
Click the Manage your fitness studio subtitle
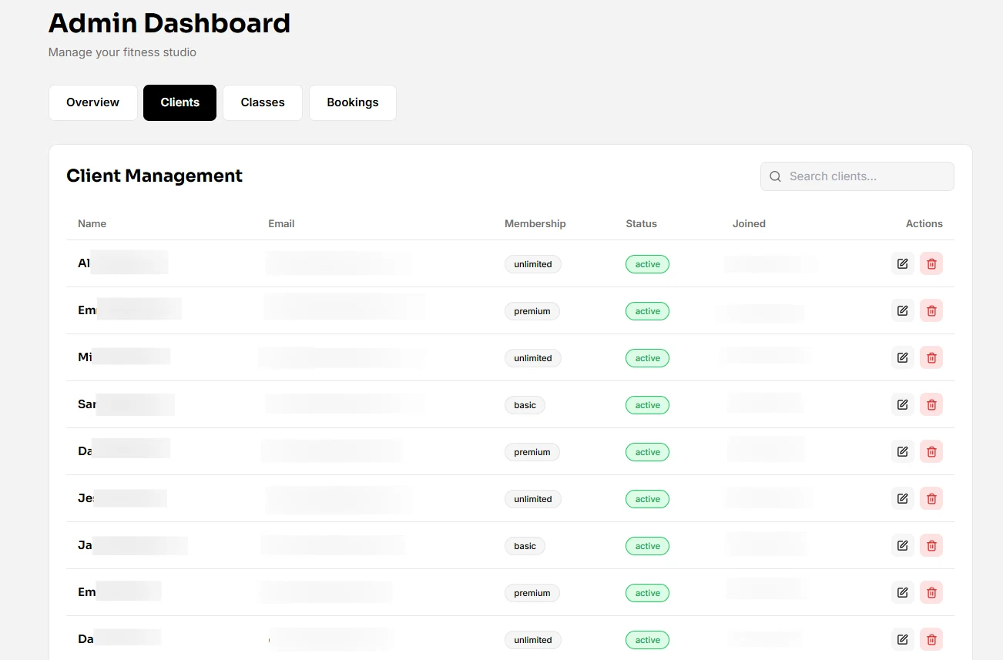pyautogui.click(x=122, y=52)
